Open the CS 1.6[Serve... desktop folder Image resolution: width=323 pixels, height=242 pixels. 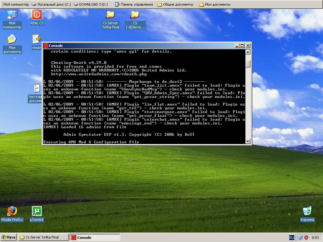[135, 19]
